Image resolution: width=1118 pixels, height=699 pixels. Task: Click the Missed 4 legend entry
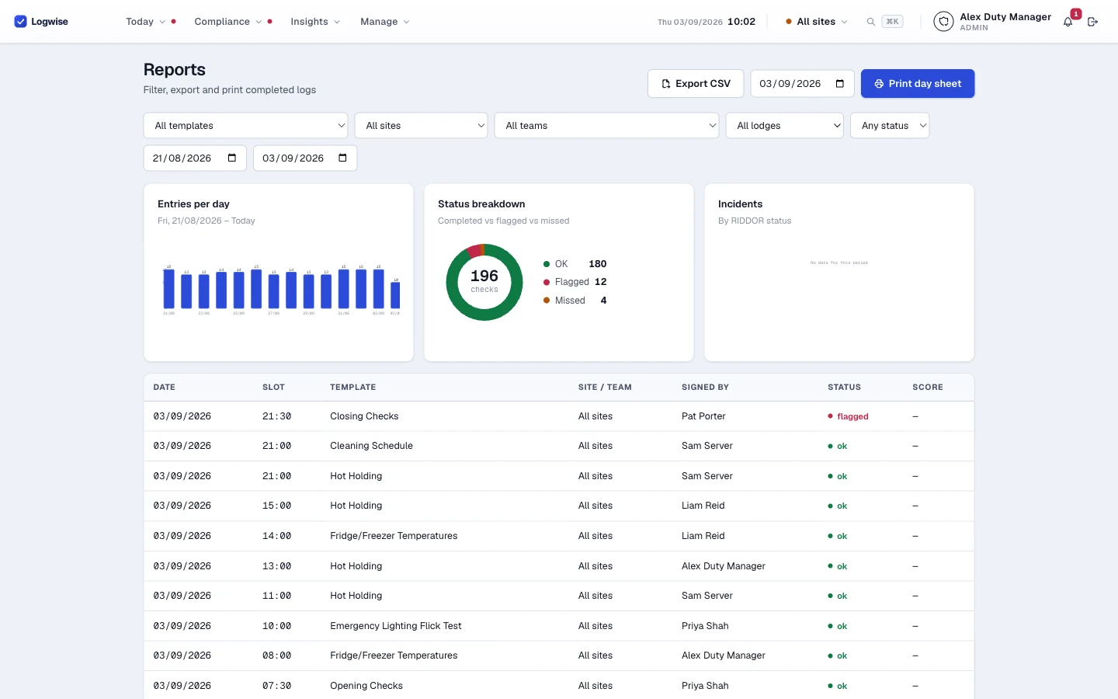coord(575,301)
